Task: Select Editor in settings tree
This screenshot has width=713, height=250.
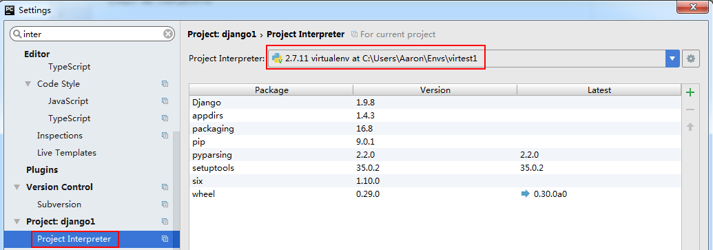Action: pyautogui.click(x=37, y=54)
